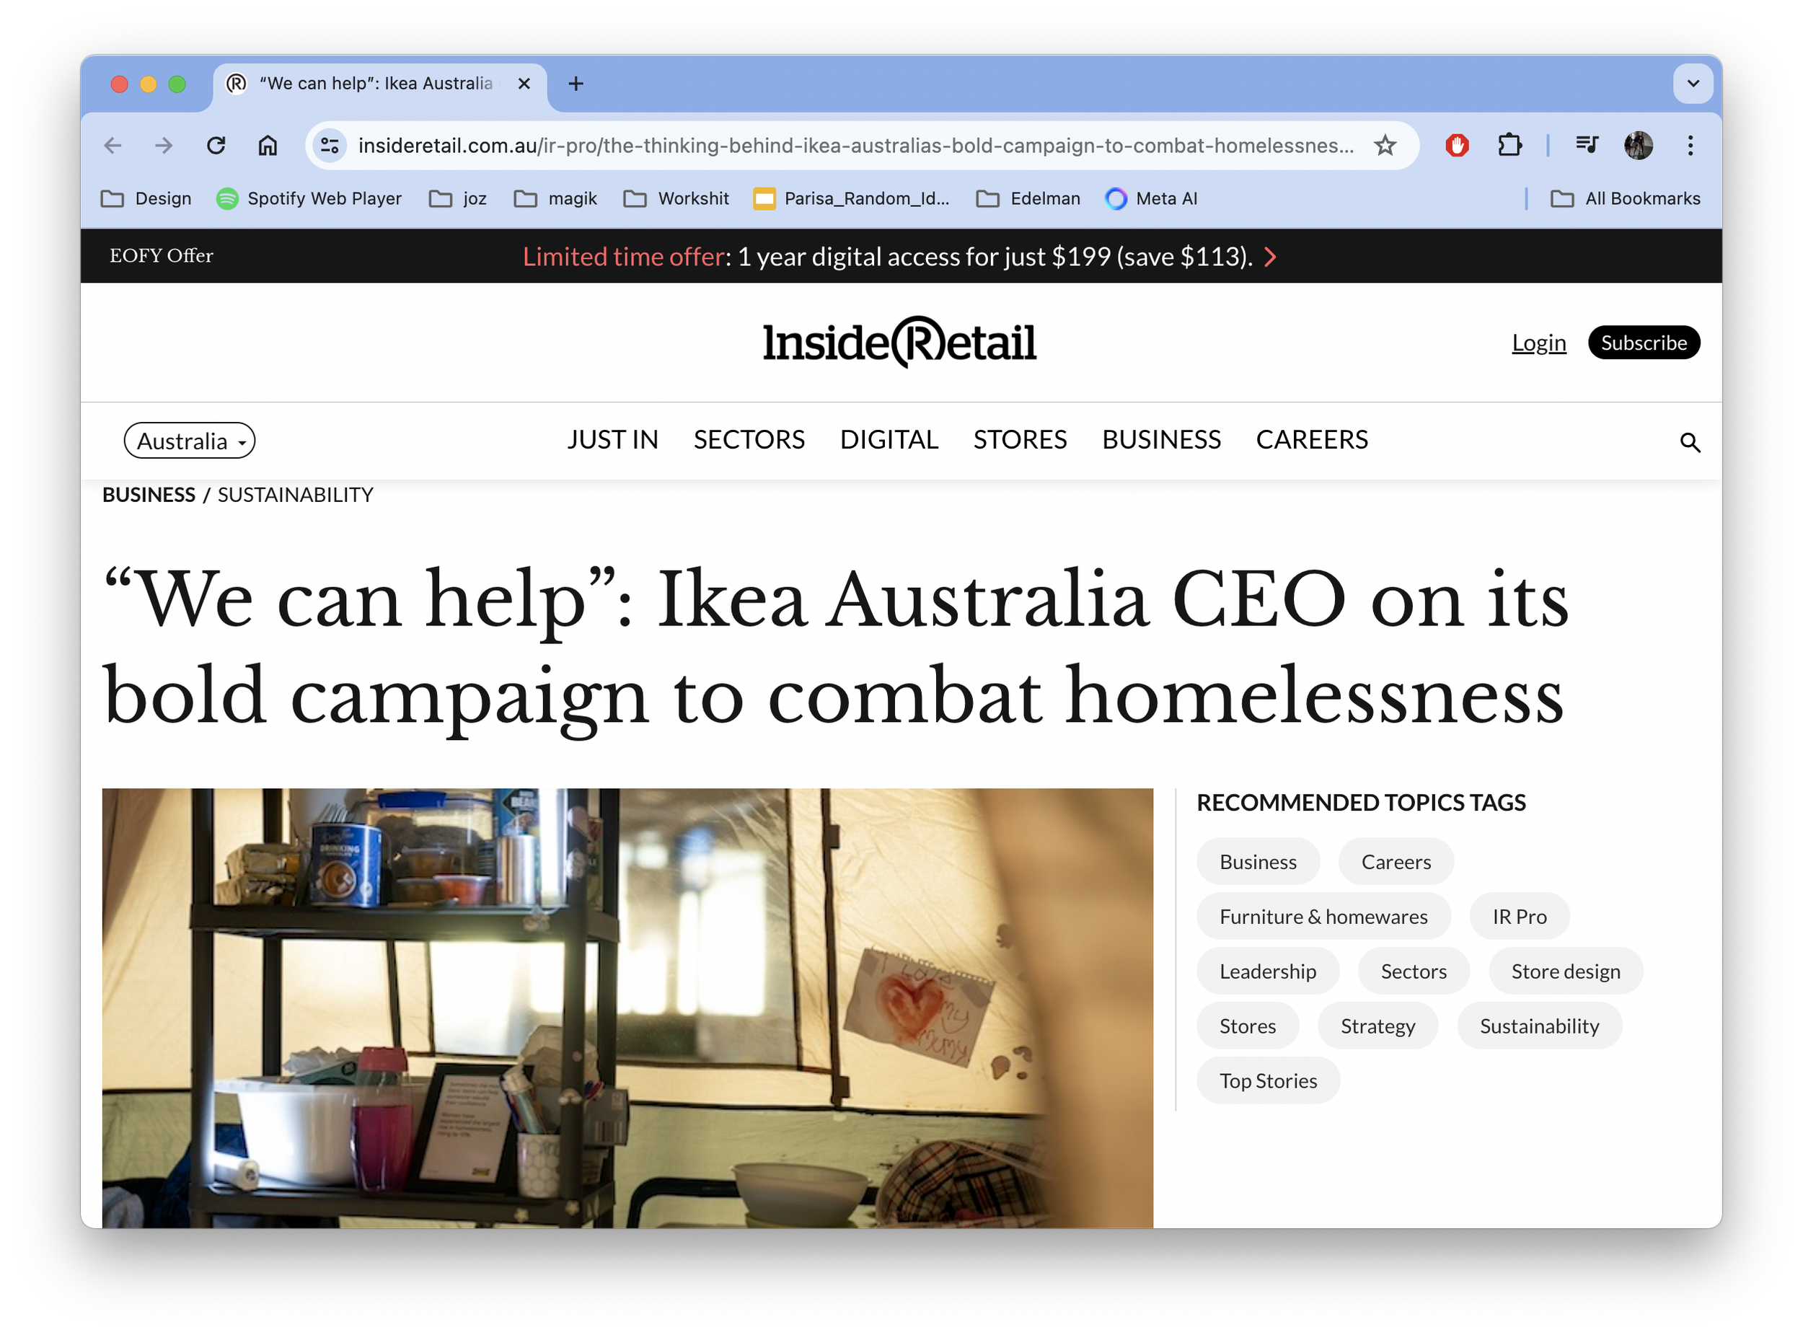Open the All Bookmarks folder

click(x=1625, y=199)
